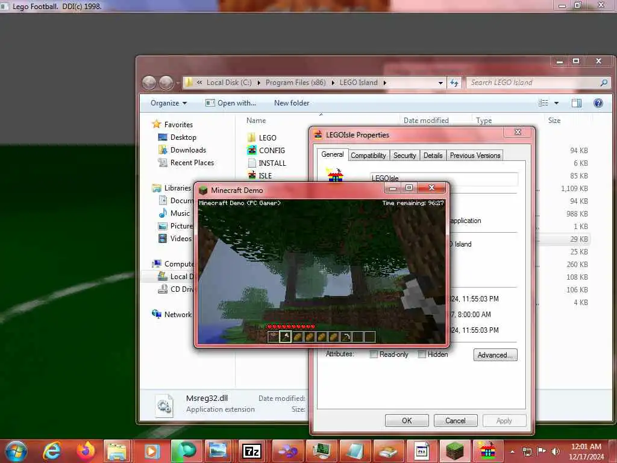Click the network tray icon
Image resolution: width=617 pixels, height=463 pixels.
coord(527,452)
